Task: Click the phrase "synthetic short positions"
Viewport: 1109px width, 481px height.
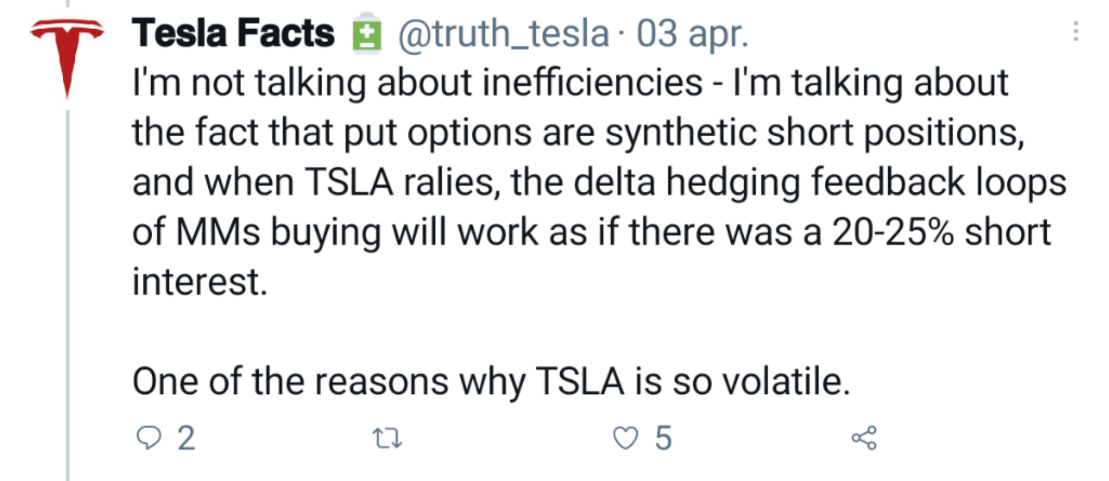Action: (x=814, y=133)
